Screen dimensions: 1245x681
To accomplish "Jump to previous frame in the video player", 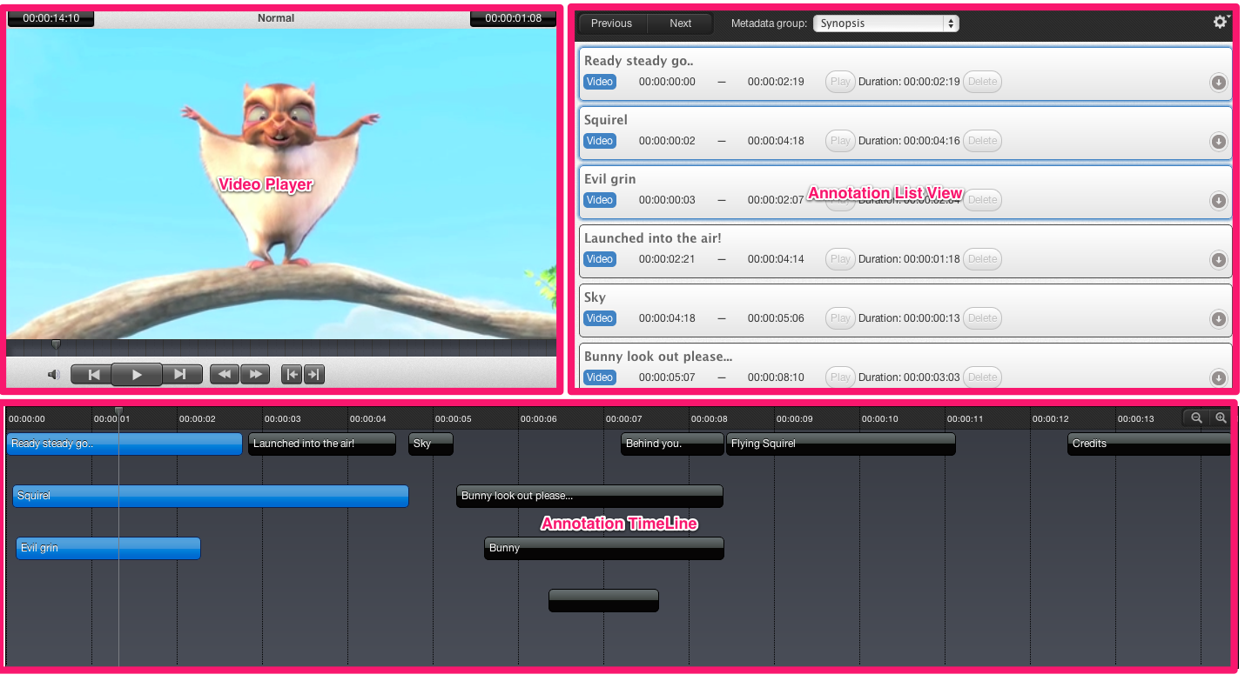I will 93,375.
